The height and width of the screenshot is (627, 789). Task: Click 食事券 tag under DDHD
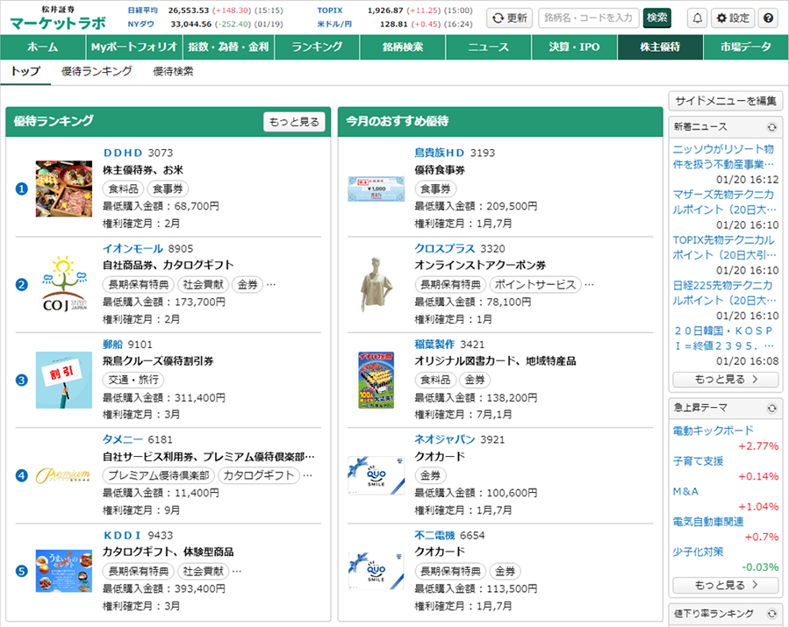point(168,189)
